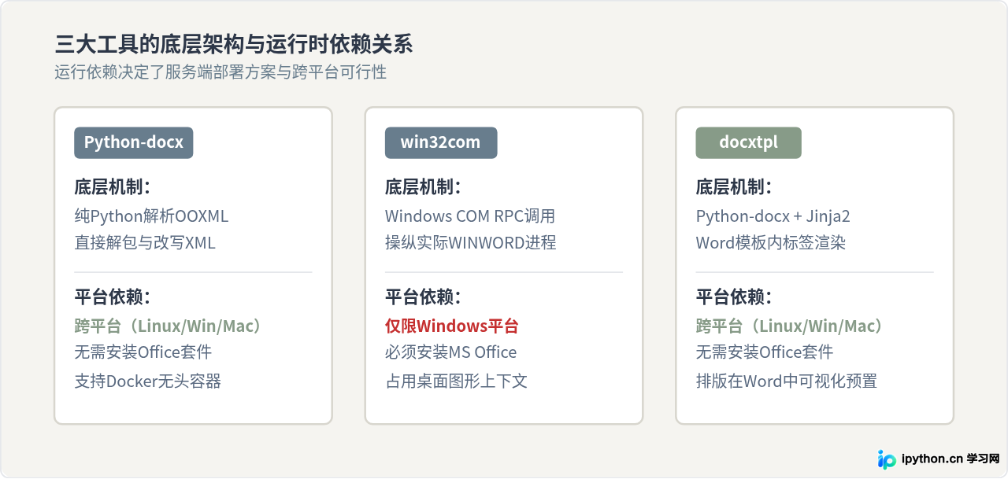This screenshot has width=1008, height=479.
Task: Click 平台依赖 heading in win32com card
Action: coord(423,297)
